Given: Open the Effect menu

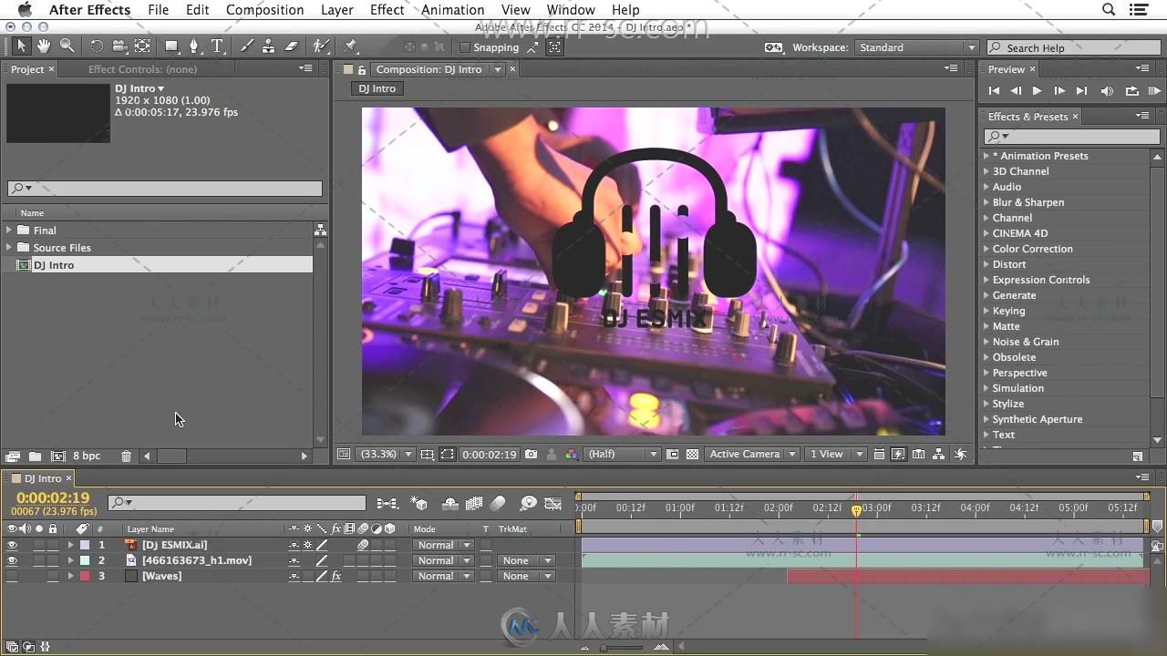Looking at the screenshot, I should tap(387, 10).
